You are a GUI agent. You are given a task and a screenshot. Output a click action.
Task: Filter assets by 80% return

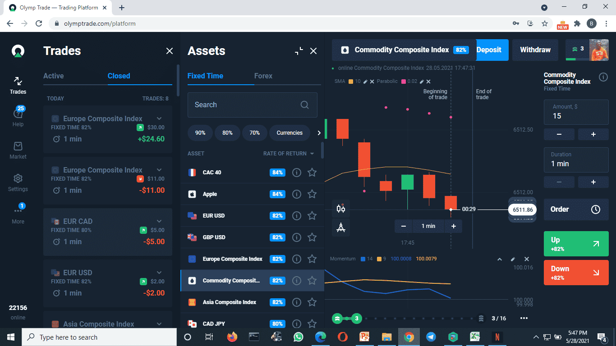coord(227,133)
